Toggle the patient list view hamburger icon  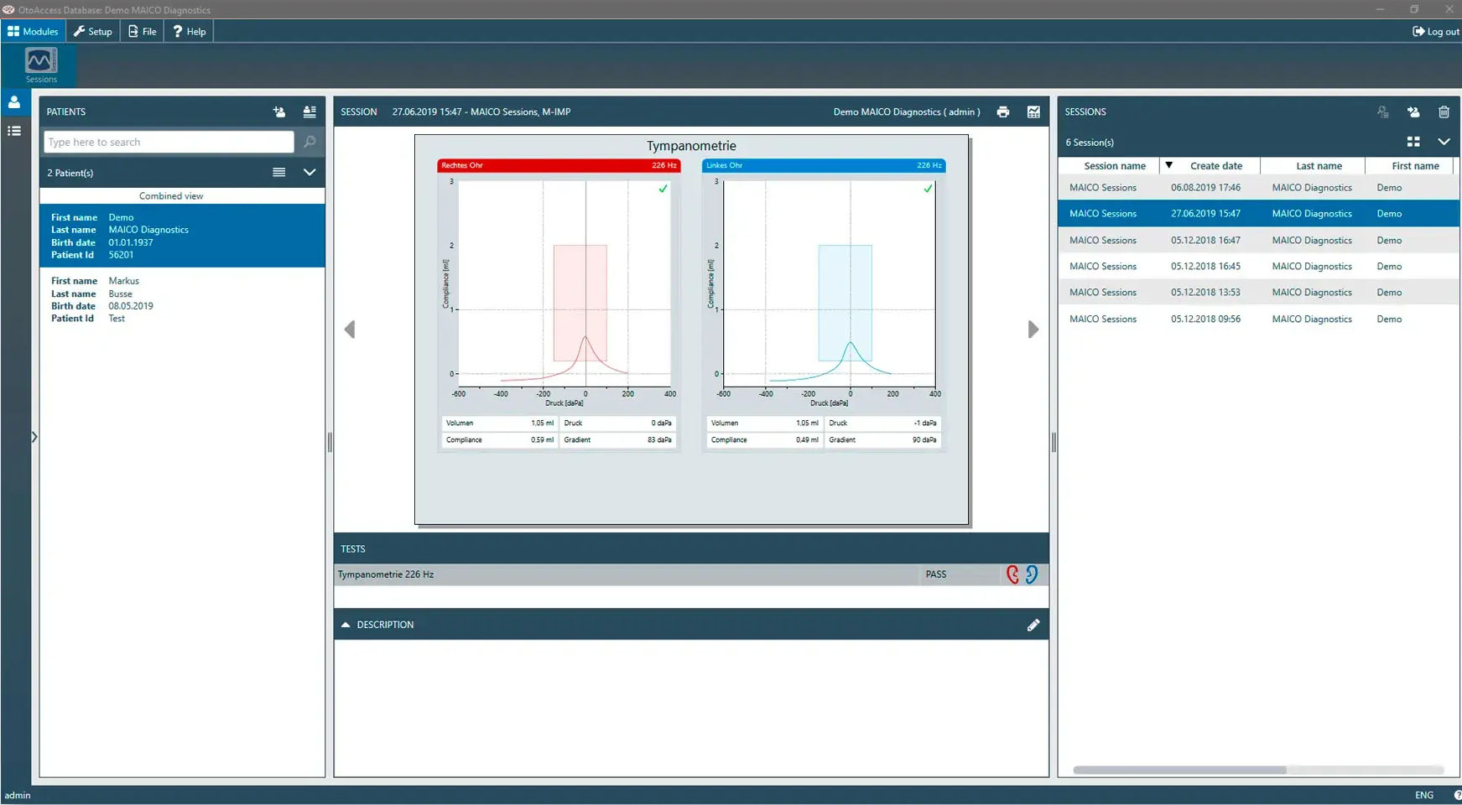(x=279, y=172)
